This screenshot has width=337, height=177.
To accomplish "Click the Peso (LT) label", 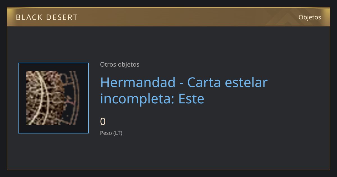I will (111, 133).
